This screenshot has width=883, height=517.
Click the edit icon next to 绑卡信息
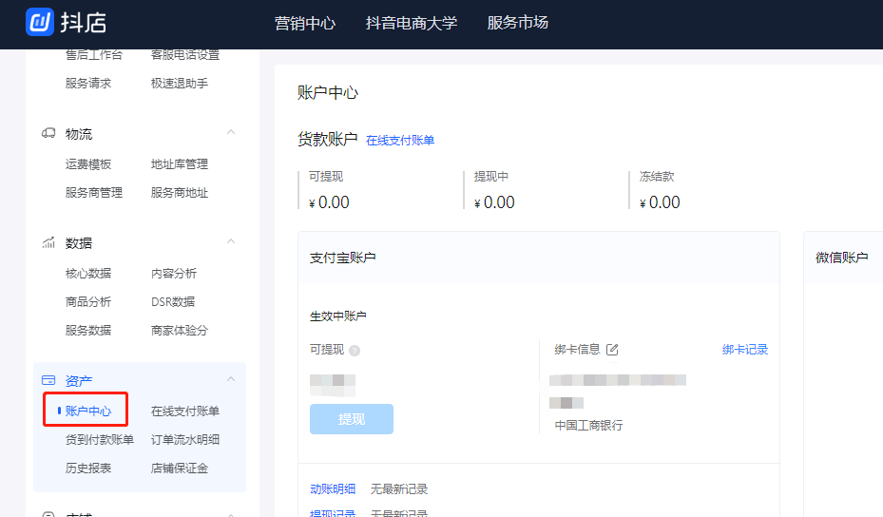click(612, 350)
